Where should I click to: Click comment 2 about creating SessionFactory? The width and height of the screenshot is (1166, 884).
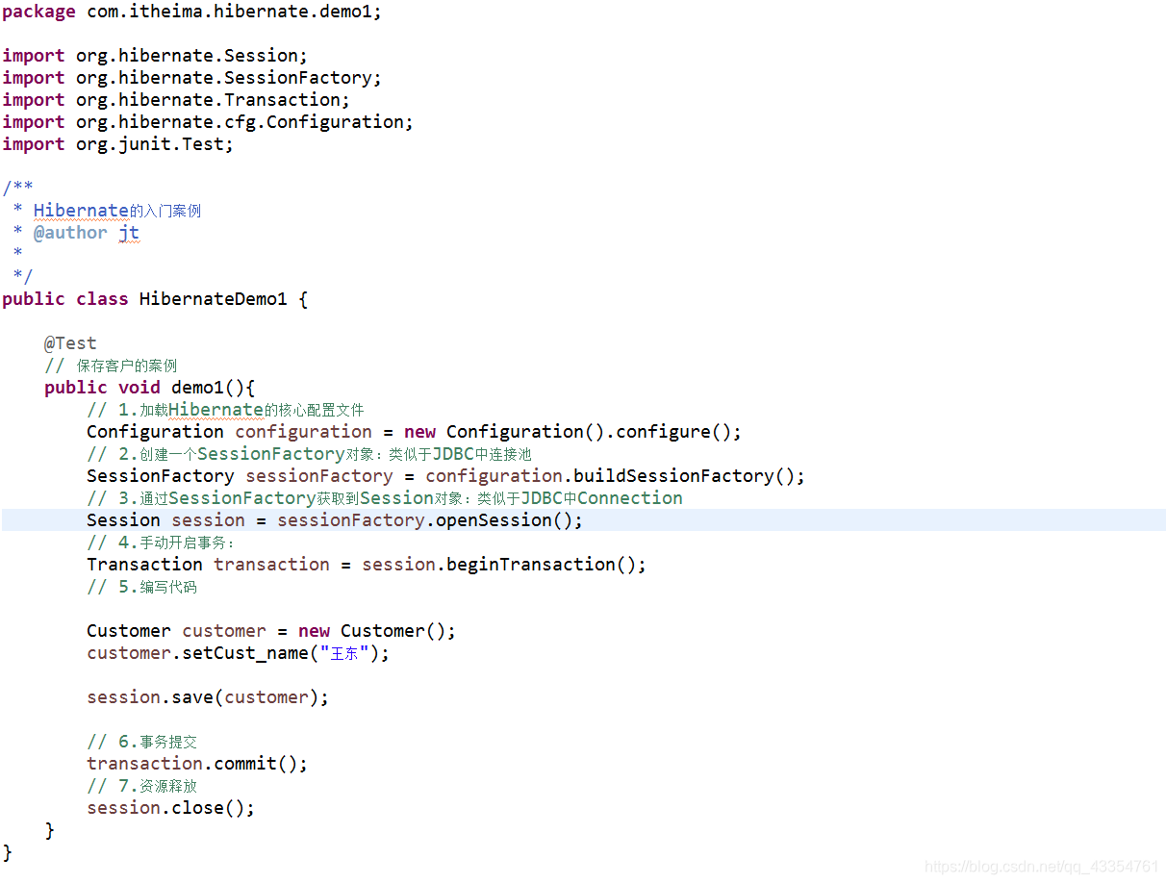tap(309, 454)
